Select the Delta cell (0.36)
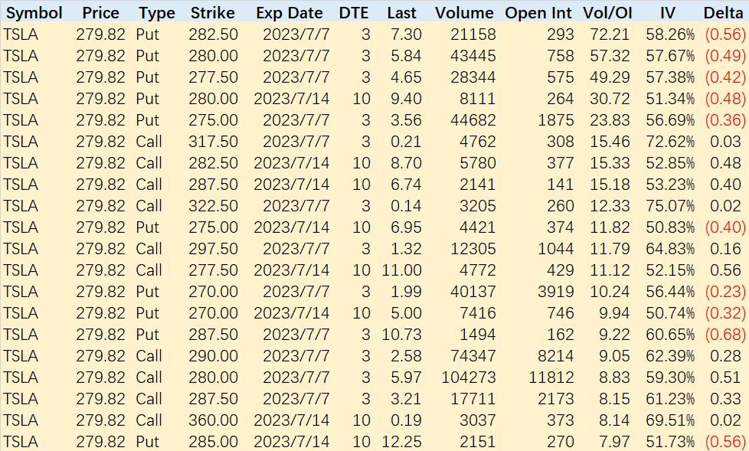This screenshot has height=451, width=749. point(725,120)
